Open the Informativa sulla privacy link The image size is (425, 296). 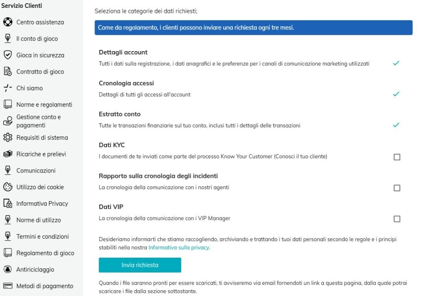click(x=178, y=247)
